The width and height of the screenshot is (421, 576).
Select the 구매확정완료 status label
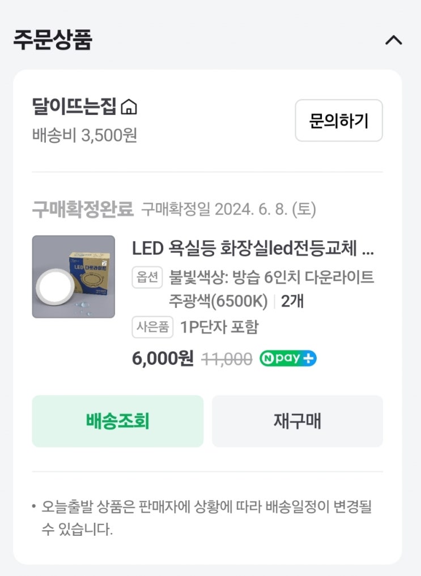point(83,209)
